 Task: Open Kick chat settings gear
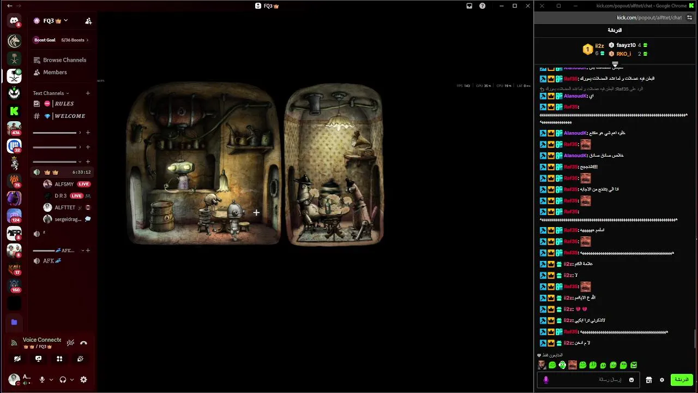click(662, 380)
